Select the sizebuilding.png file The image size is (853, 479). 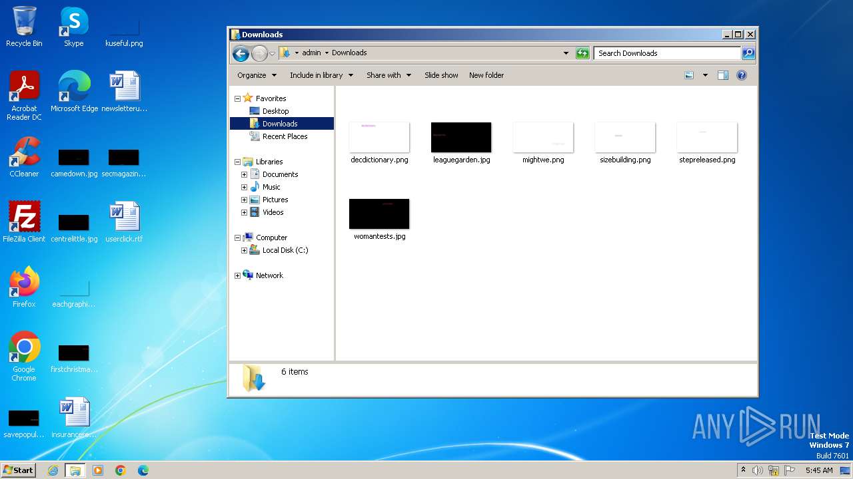click(x=625, y=142)
